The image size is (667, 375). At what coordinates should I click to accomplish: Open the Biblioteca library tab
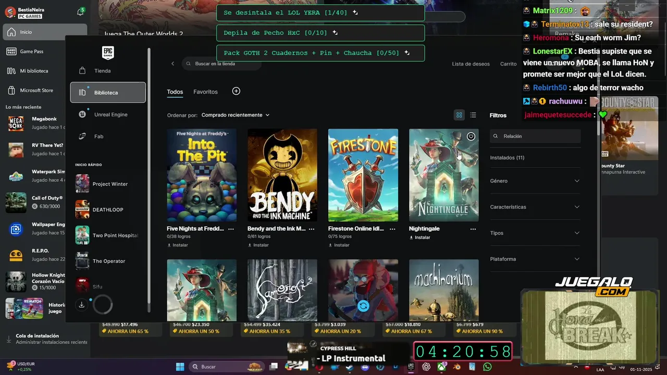coord(108,93)
